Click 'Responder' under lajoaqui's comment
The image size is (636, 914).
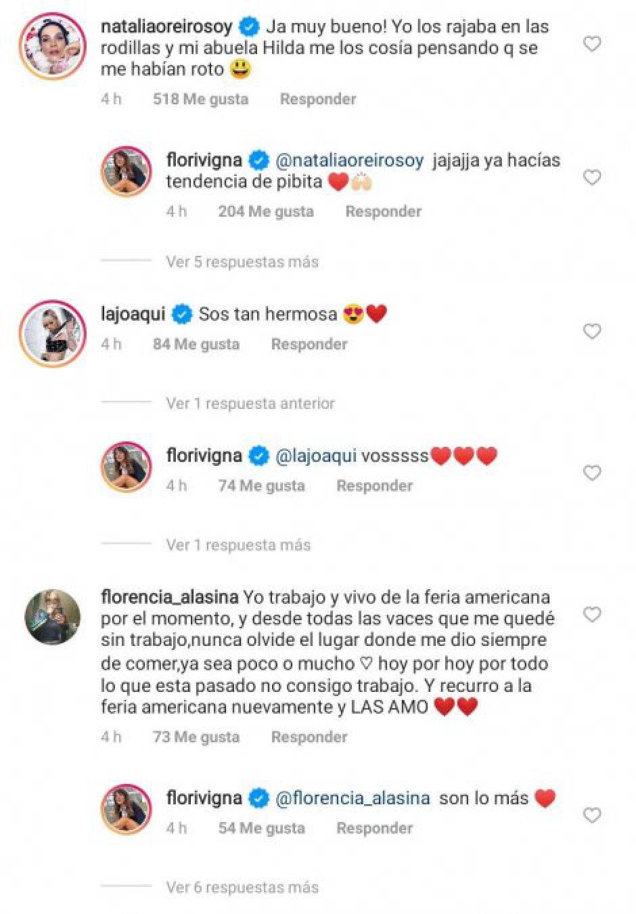point(309,344)
